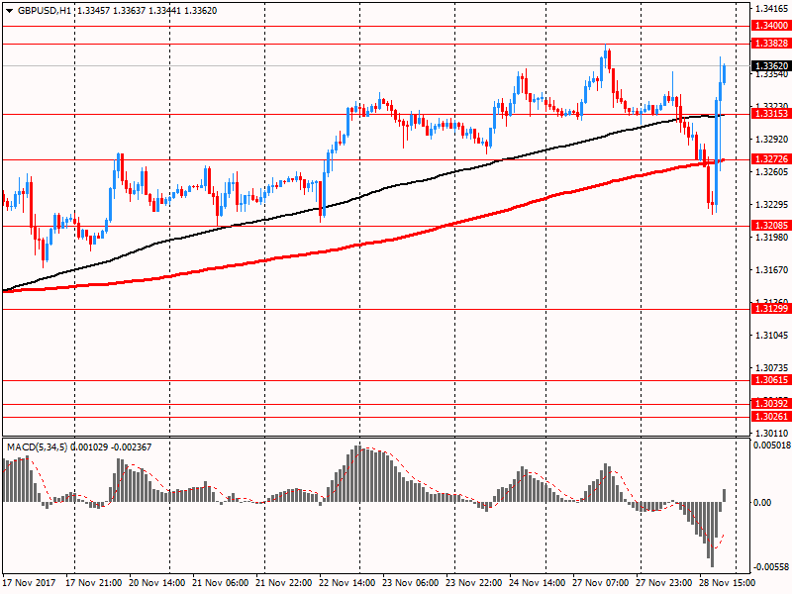The width and height of the screenshot is (792, 594).
Task: Click the 23 Nov 22:00 time axis label
Action: [474, 582]
